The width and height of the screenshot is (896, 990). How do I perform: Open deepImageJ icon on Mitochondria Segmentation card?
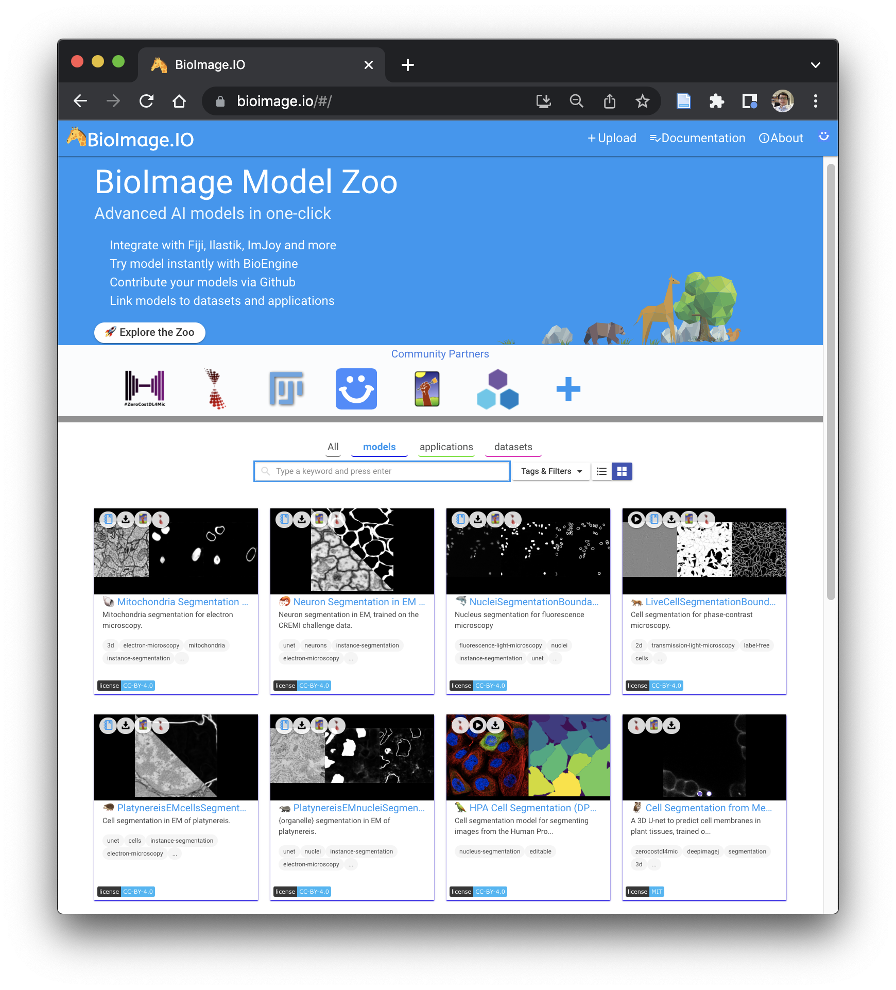161,519
